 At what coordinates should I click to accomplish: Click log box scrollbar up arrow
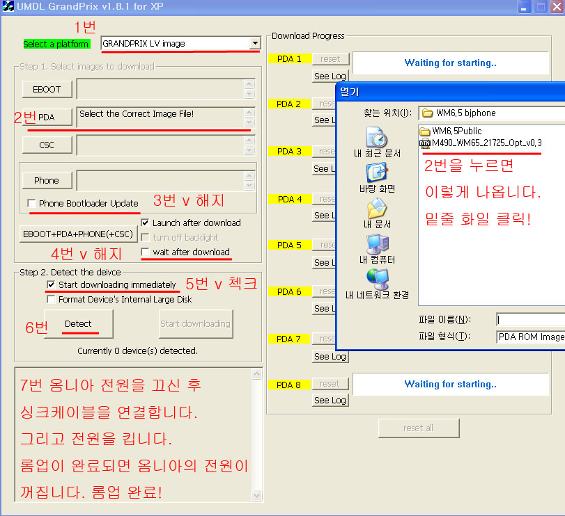[x=256, y=374]
